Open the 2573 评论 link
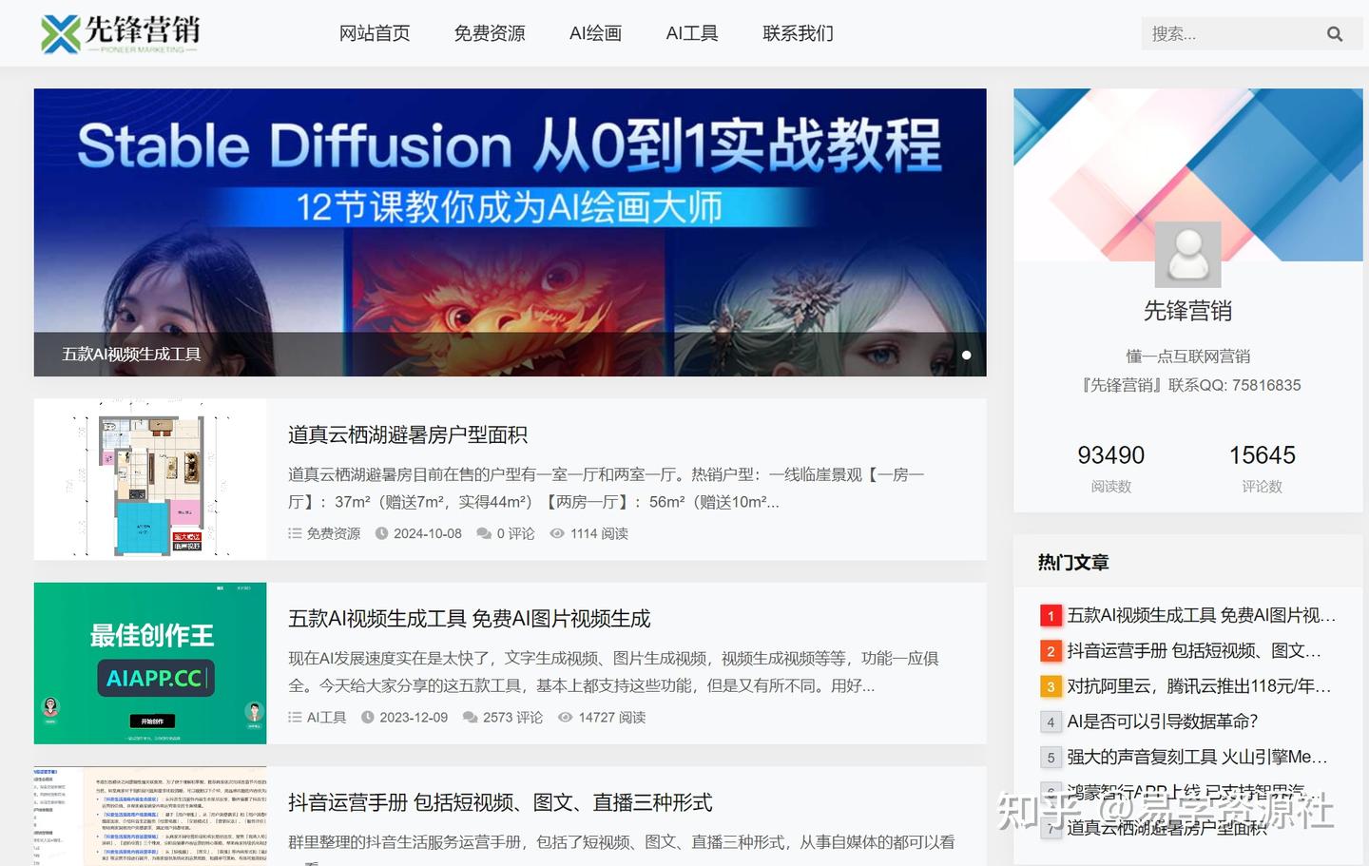The width and height of the screenshot is (1369, 866). pos(513,717)
